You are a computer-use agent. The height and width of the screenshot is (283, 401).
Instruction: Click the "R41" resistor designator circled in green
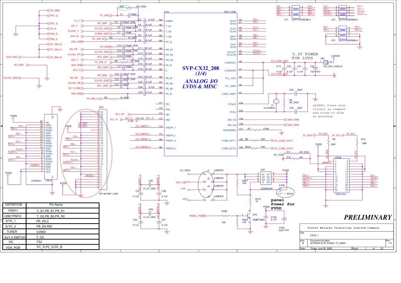pyautogui.click(x=122, y=7)
